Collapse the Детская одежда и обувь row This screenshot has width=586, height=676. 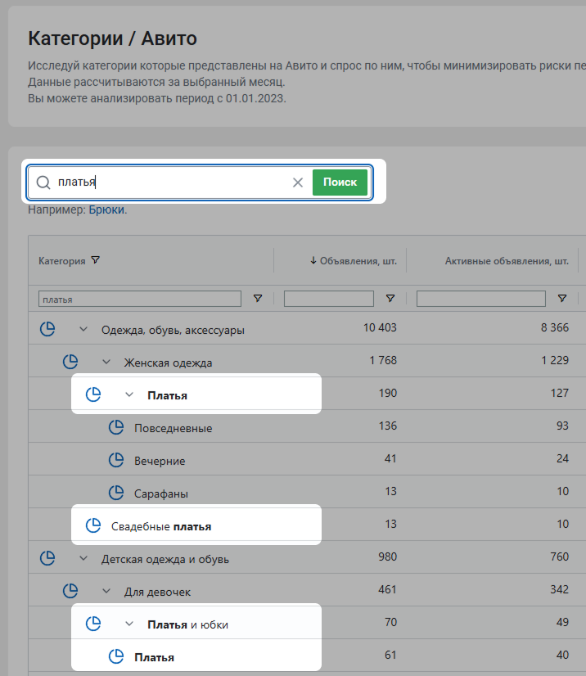point(83,559)
